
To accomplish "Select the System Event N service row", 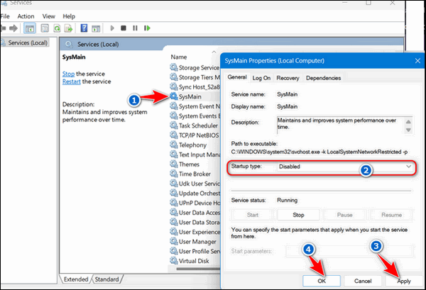I will pyautogui.click(x=195, y=106).
